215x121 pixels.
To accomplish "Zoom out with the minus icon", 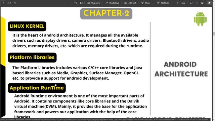I will click(64, 3).
